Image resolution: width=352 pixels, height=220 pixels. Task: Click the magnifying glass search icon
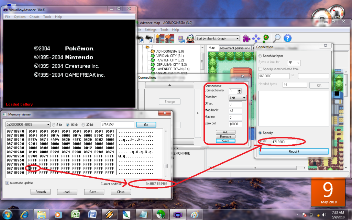(277, 38)
